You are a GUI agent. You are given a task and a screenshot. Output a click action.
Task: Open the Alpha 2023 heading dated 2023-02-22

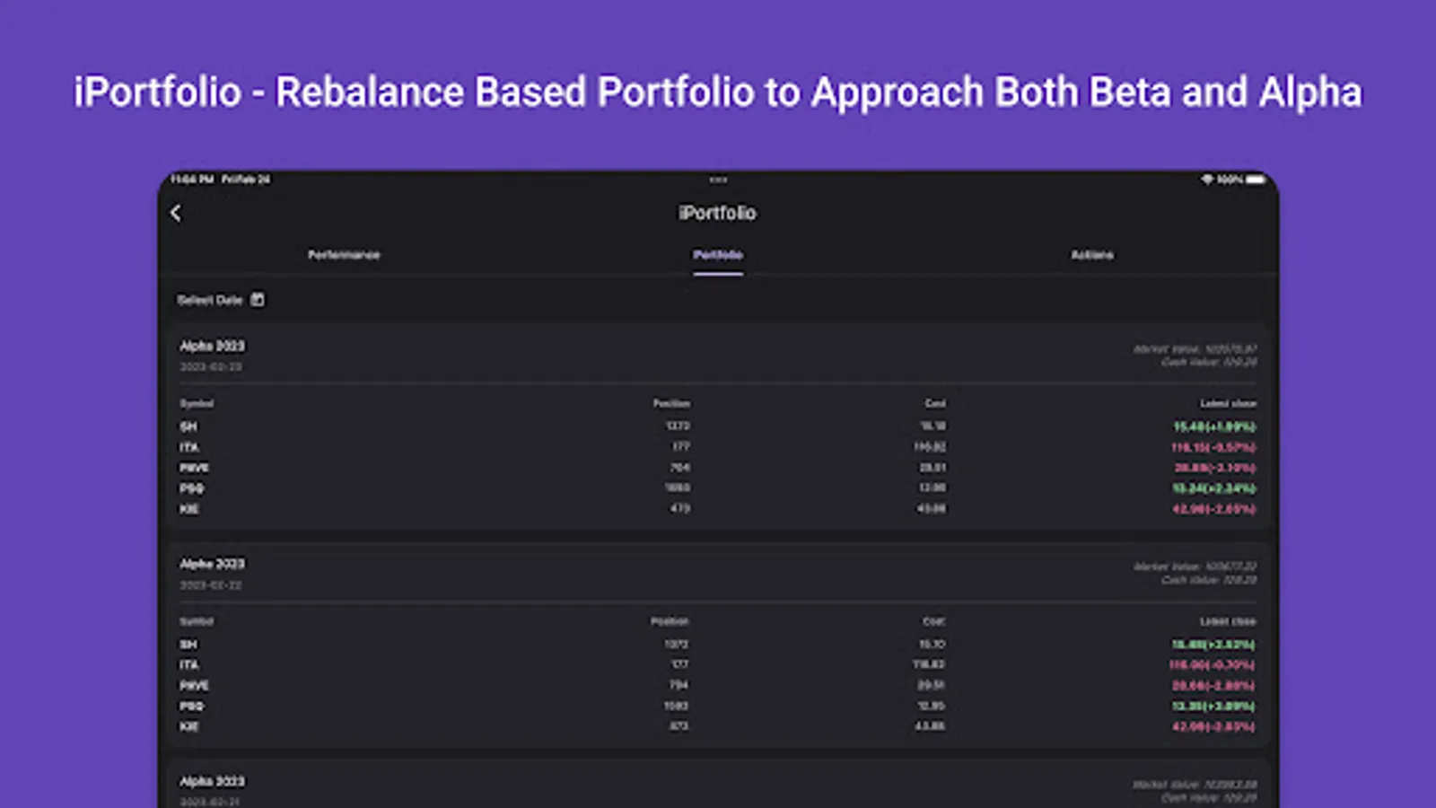[212, 564]
